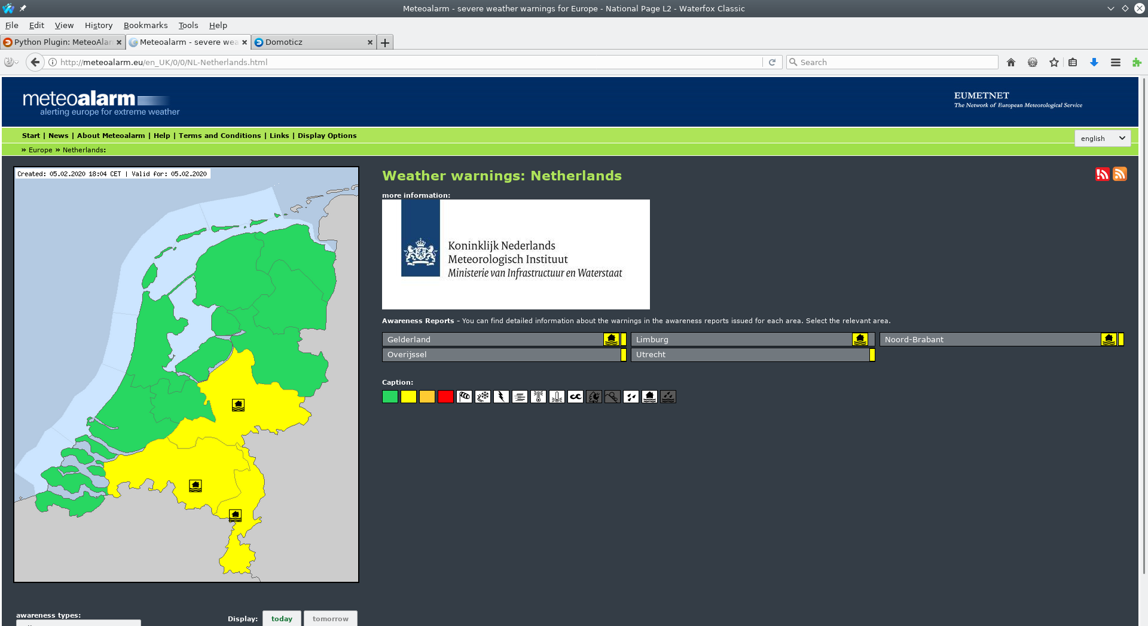This screenshot has height=626, width=1148.
Task: Select the tomorrow display button
Action: click(330, 618)
